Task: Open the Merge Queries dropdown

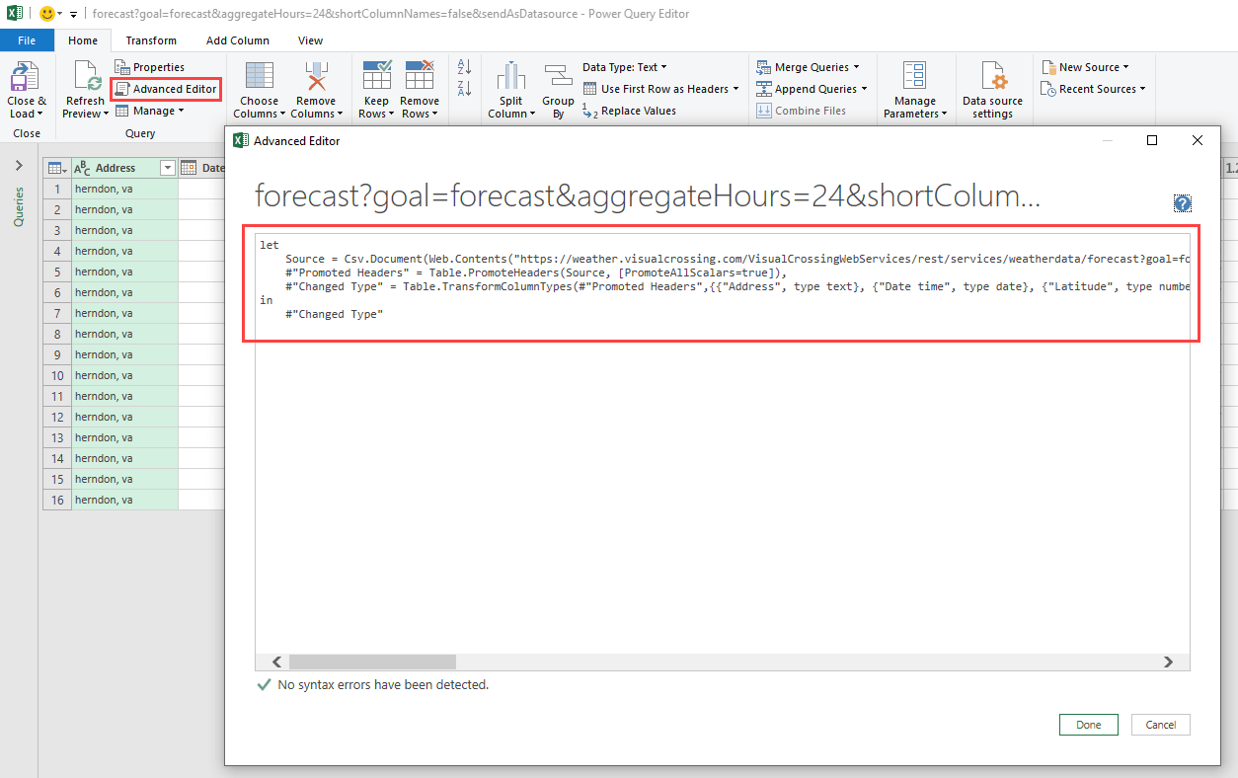Action: 810,67
